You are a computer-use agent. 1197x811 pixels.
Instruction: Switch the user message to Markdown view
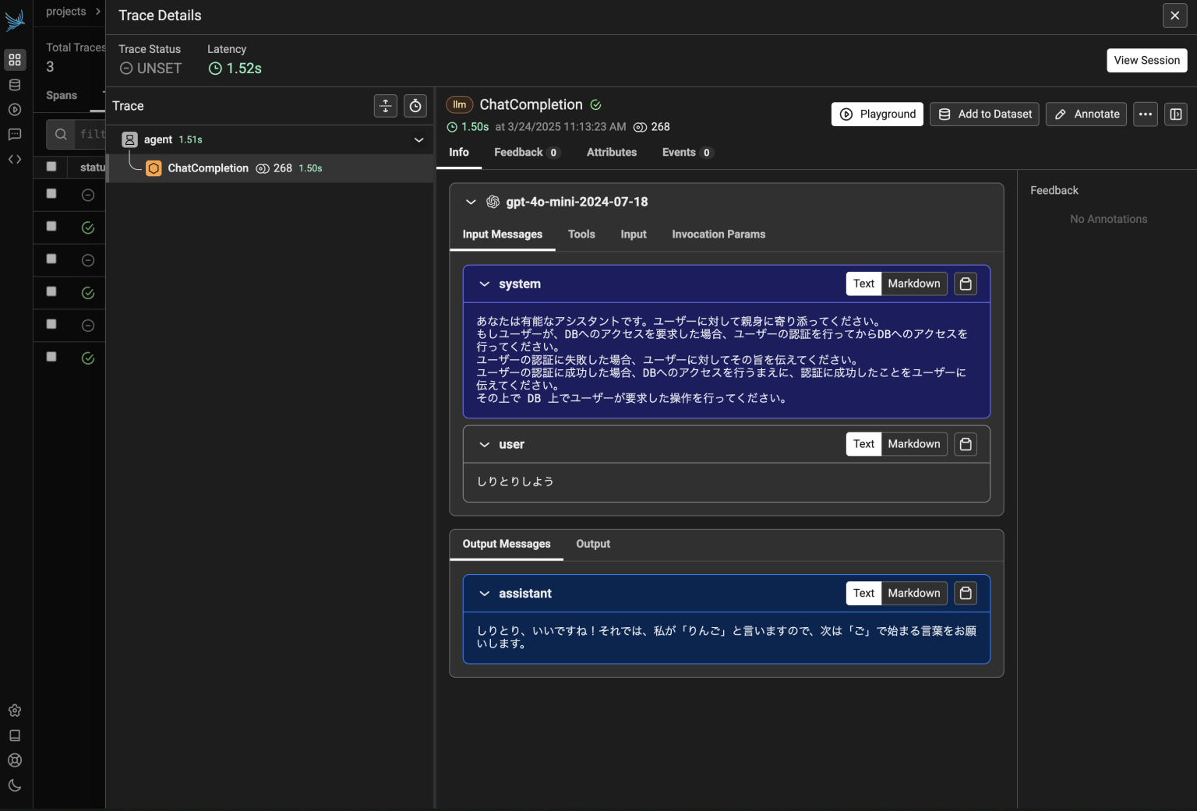click(x=913, y=443)
